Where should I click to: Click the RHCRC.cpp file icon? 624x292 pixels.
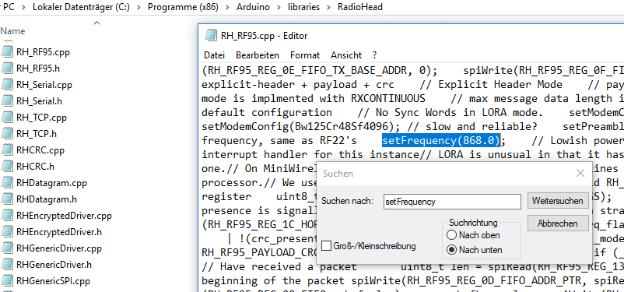[x=7, y=150]
